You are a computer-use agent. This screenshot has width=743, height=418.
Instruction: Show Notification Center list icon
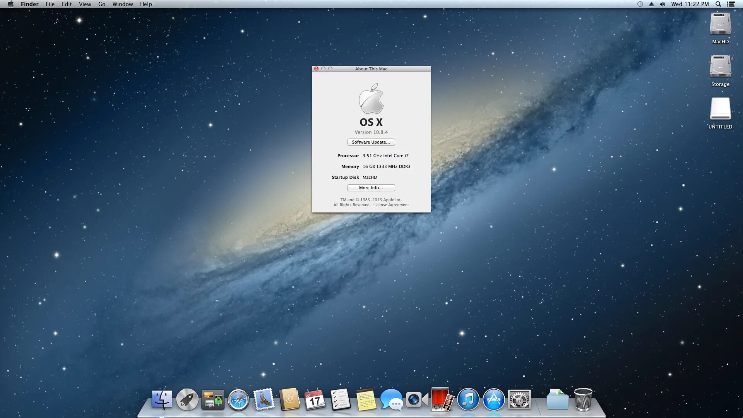[731, 4]
